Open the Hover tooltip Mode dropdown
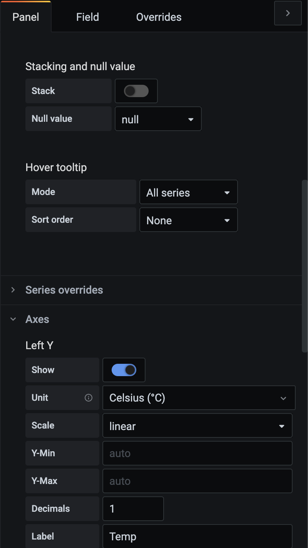Viewport: 308px width, 548px height. click(x=188, y=192)
